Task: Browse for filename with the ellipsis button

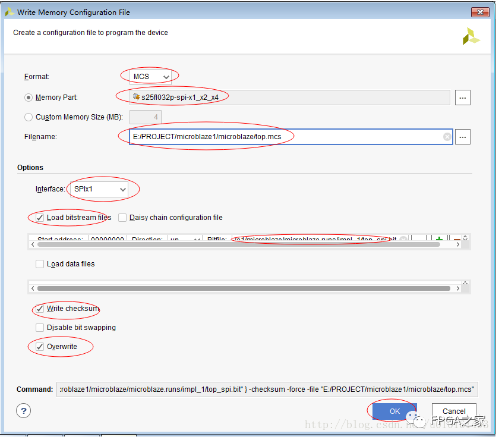Action: pyautogui.click(x=462, y=137)
